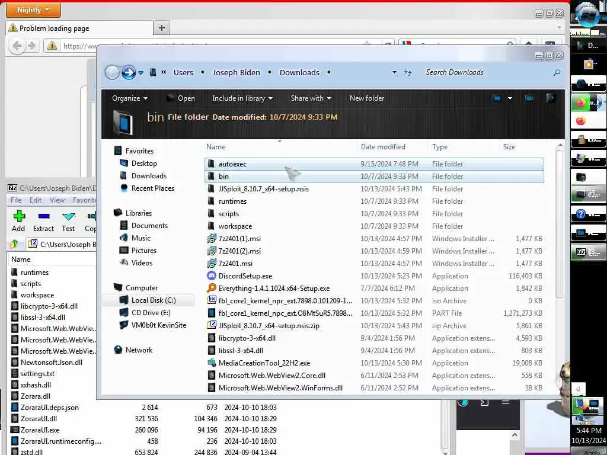Open the view options dropdown arrow
Viewport: 607px width, 455px height.
pos(510,98)
